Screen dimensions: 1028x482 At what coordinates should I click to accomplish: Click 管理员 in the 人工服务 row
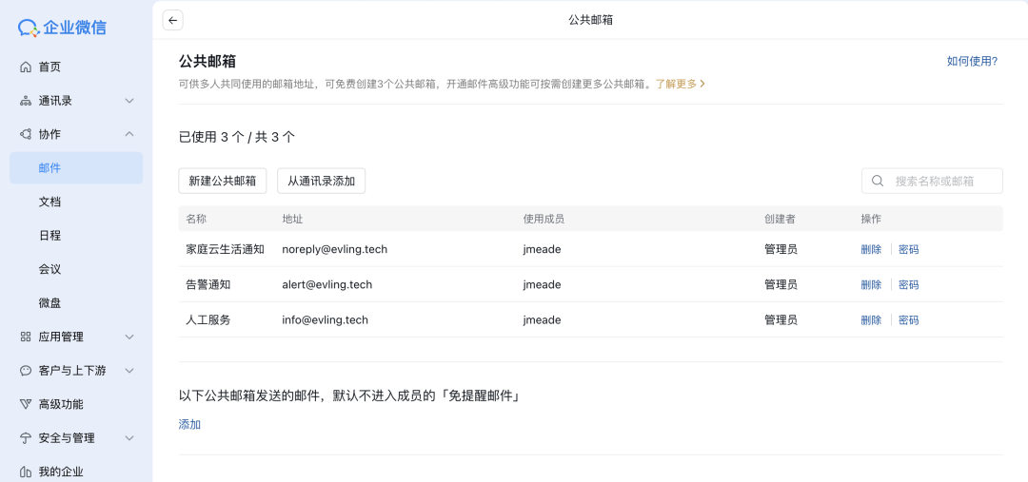coord(781,320)
